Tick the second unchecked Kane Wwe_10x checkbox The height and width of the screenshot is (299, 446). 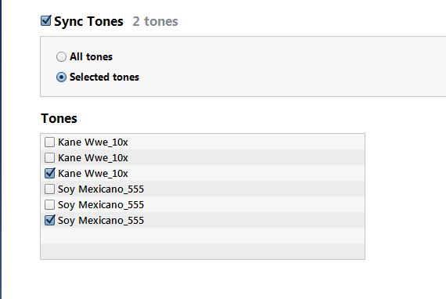[x=49, y=157]
